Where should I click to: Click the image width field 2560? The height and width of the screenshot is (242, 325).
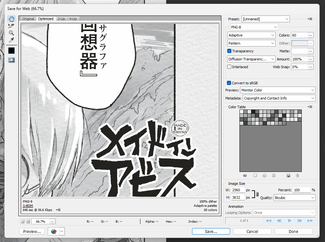[238, 190]
